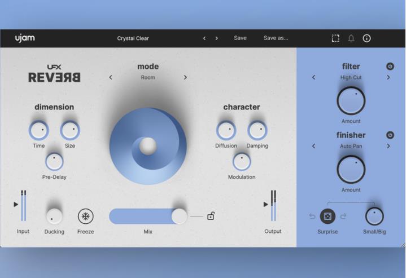
Task: Click the Surprise dice button
Action: [x=328, y=216]
